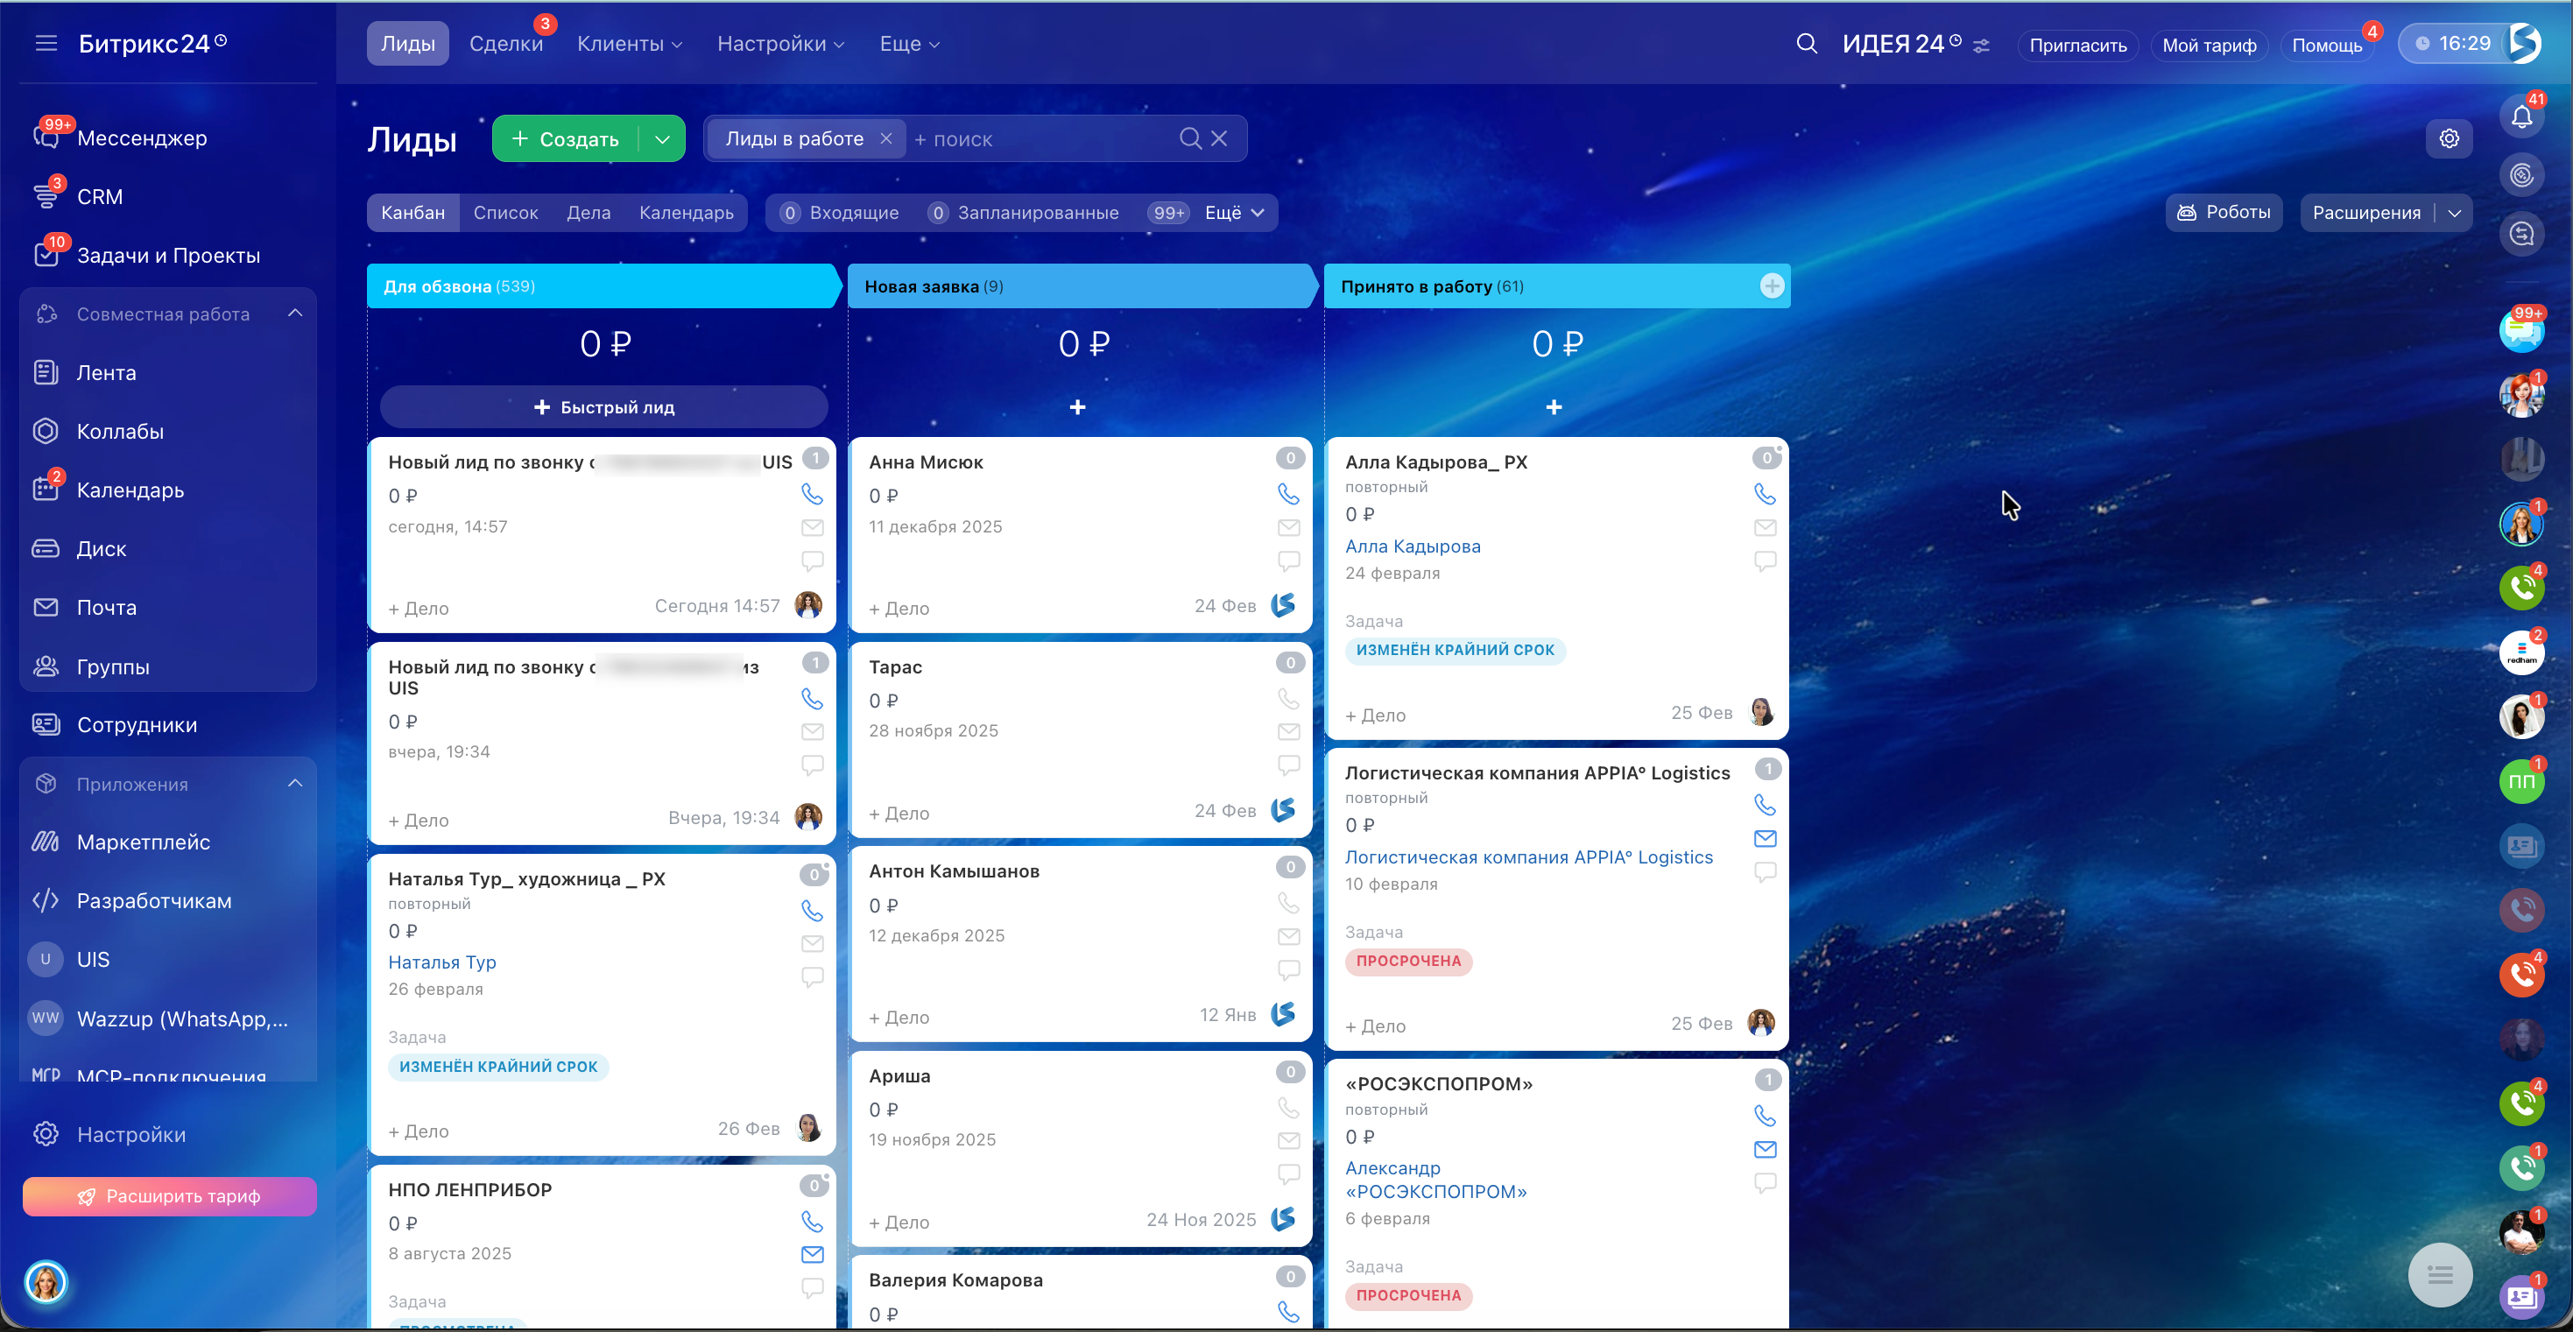Click the phone icon on Анна Мисюк card
This screenshot has width=2573, height=1332.
coord(1287,494)
